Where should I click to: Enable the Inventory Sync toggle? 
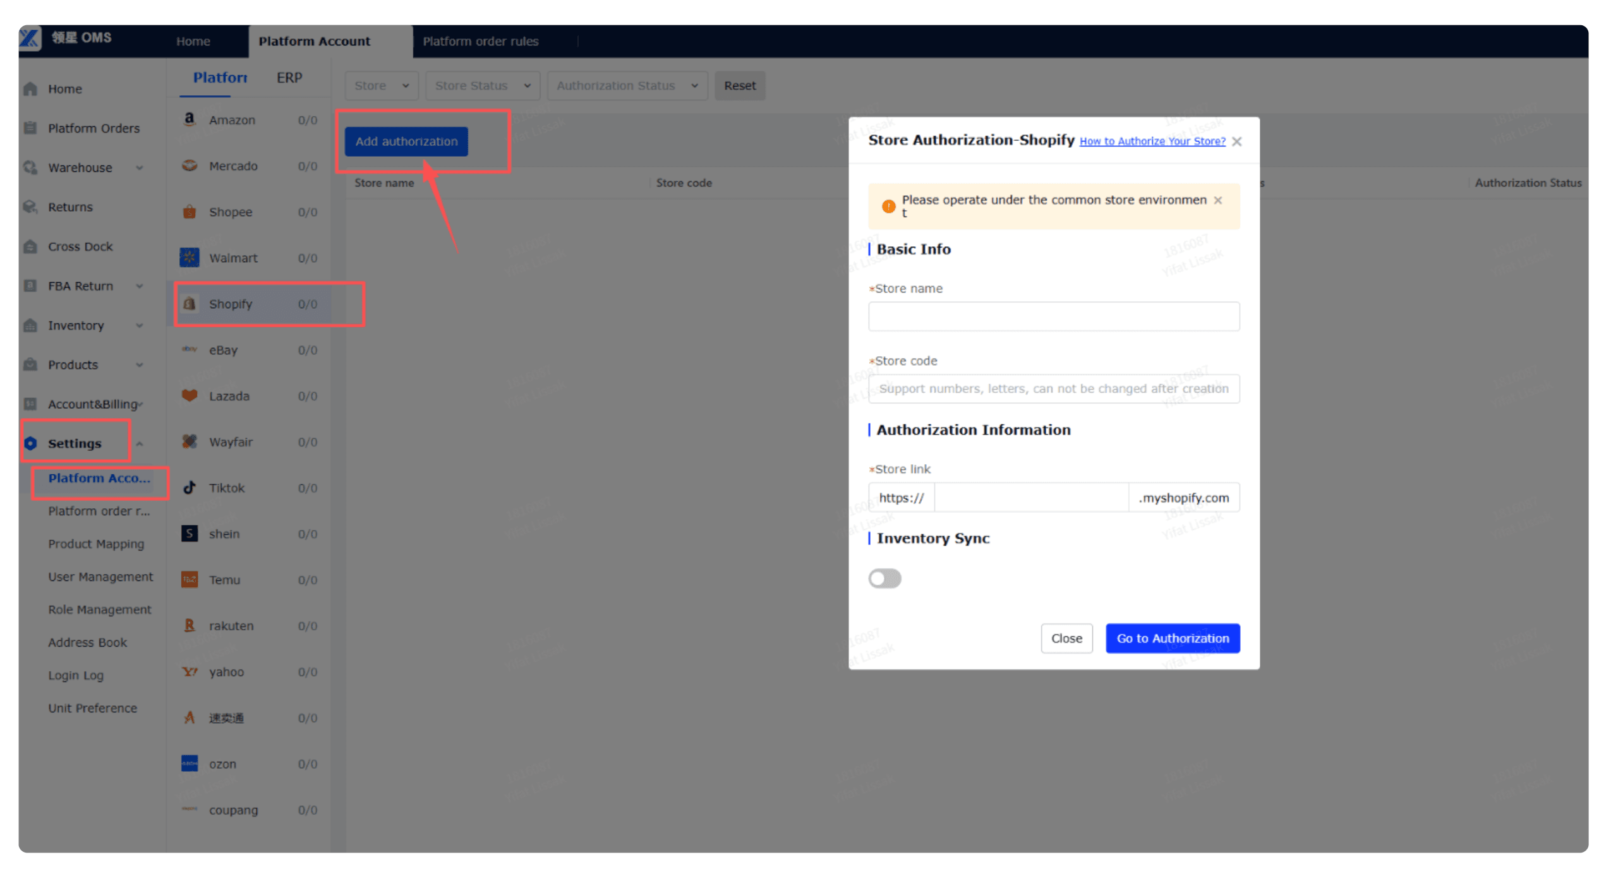[x=884, y=578]
